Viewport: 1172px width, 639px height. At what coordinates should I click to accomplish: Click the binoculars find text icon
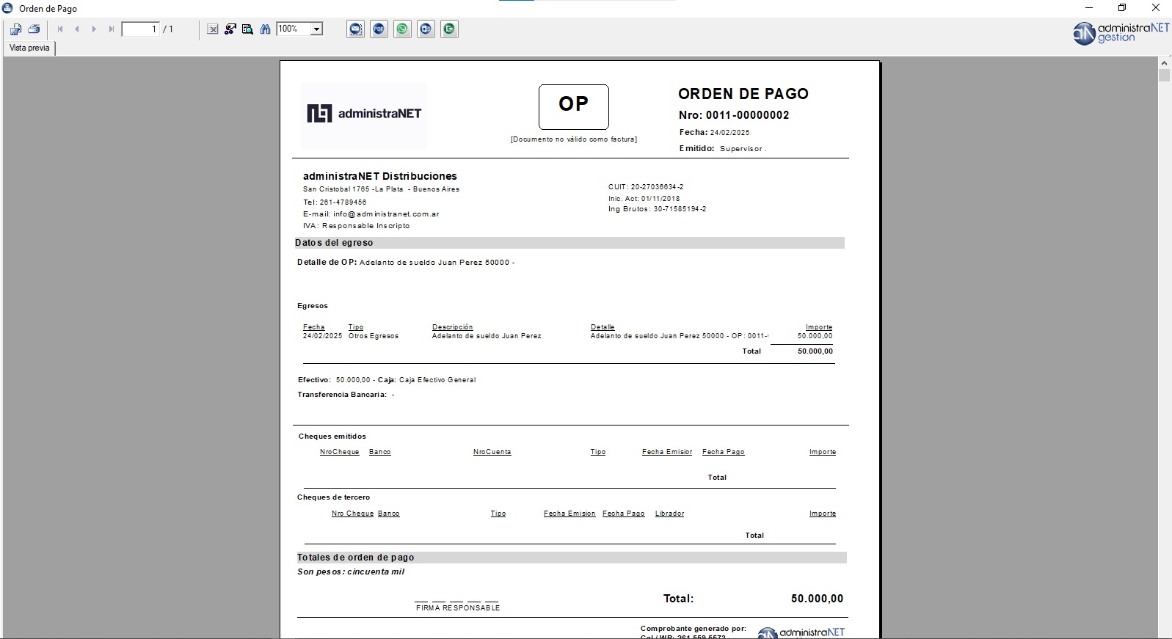pyautogui.click(x=265, y=29)
